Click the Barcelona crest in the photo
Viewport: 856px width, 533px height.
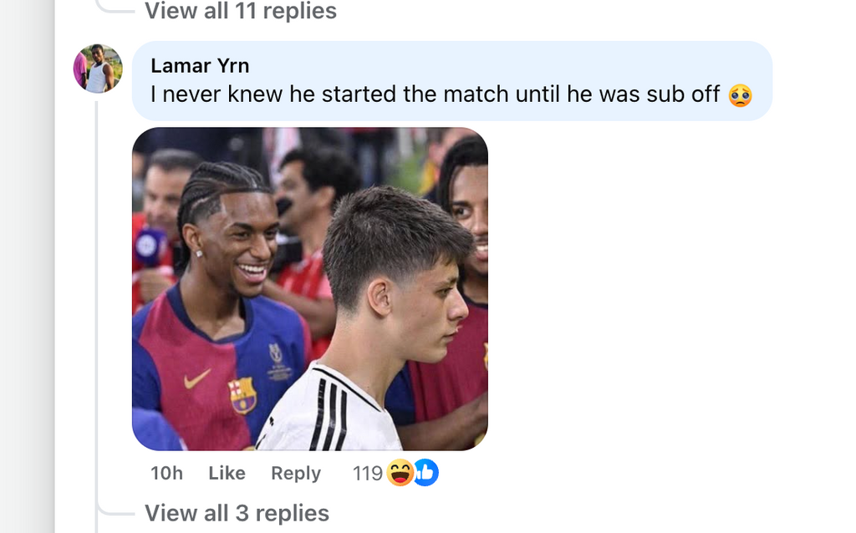pyautogui.click(x=242, y=396)
